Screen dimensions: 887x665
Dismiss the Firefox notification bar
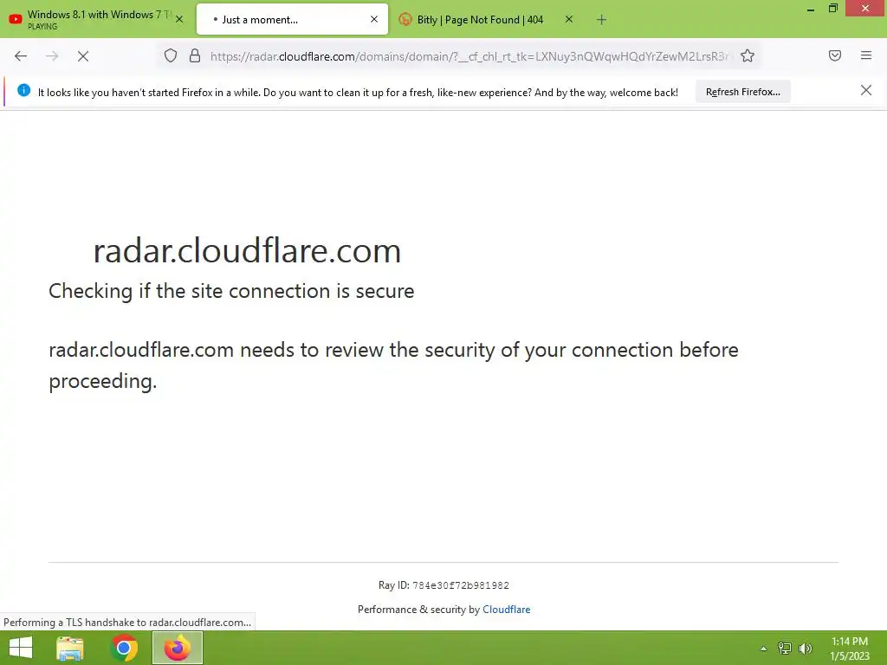tap(865, 90)
